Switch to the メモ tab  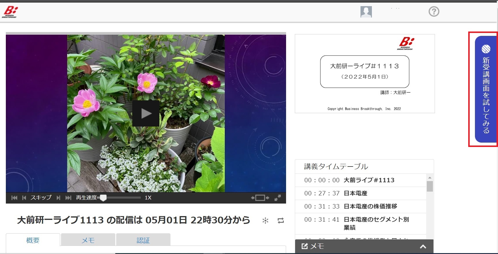pos(88,240)
